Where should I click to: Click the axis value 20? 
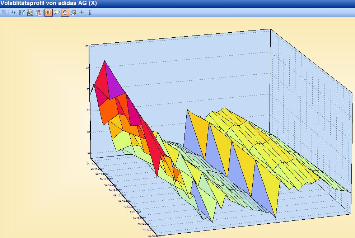click(x=89, y=153)
